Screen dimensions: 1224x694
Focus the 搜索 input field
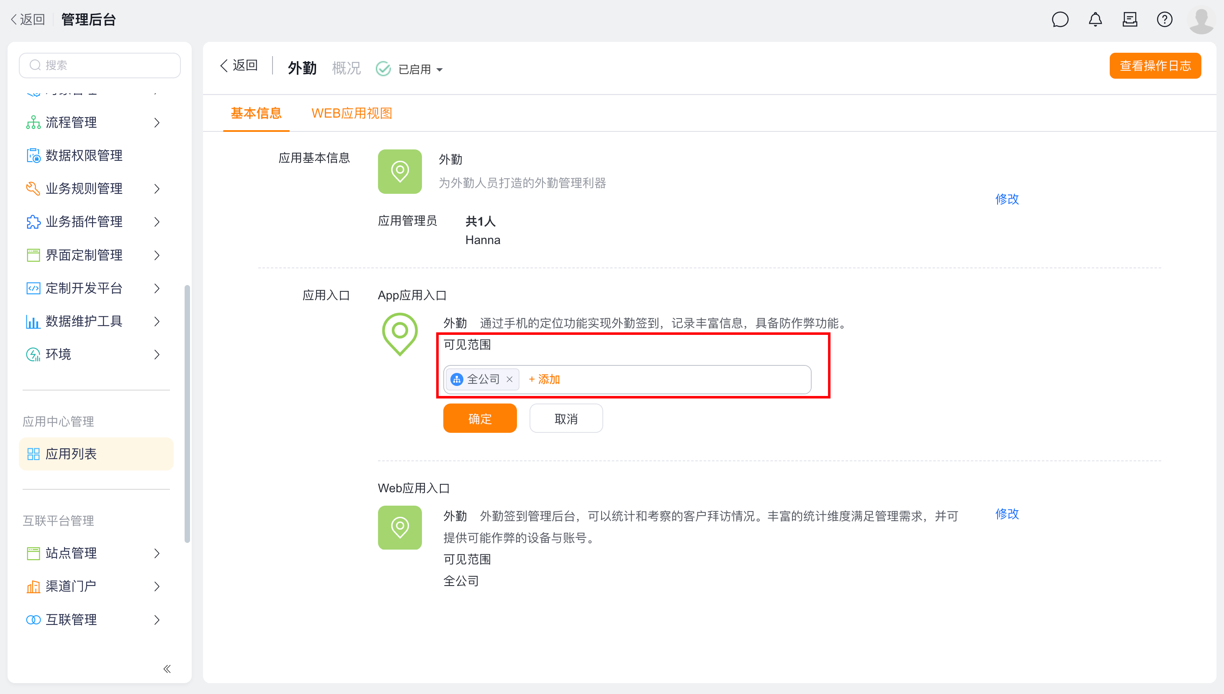click(x=100, y=65)
